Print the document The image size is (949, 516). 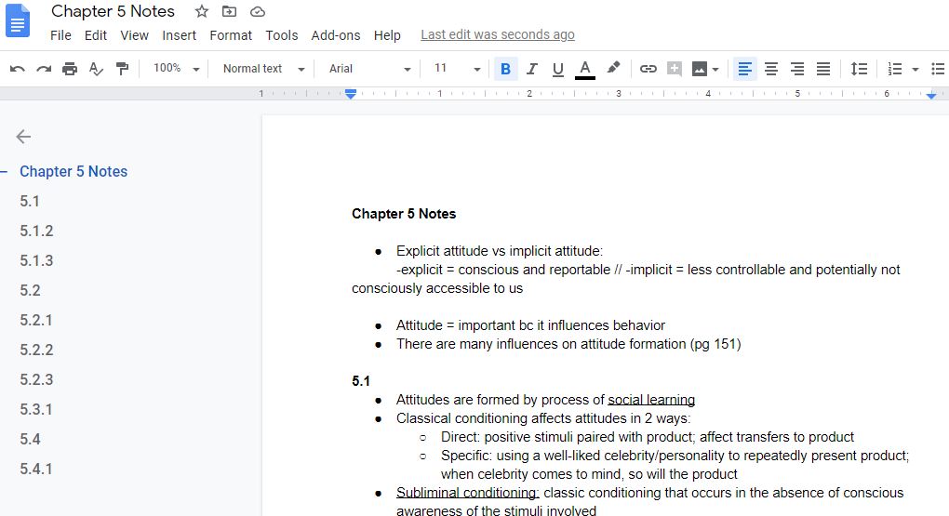point(70,69)
